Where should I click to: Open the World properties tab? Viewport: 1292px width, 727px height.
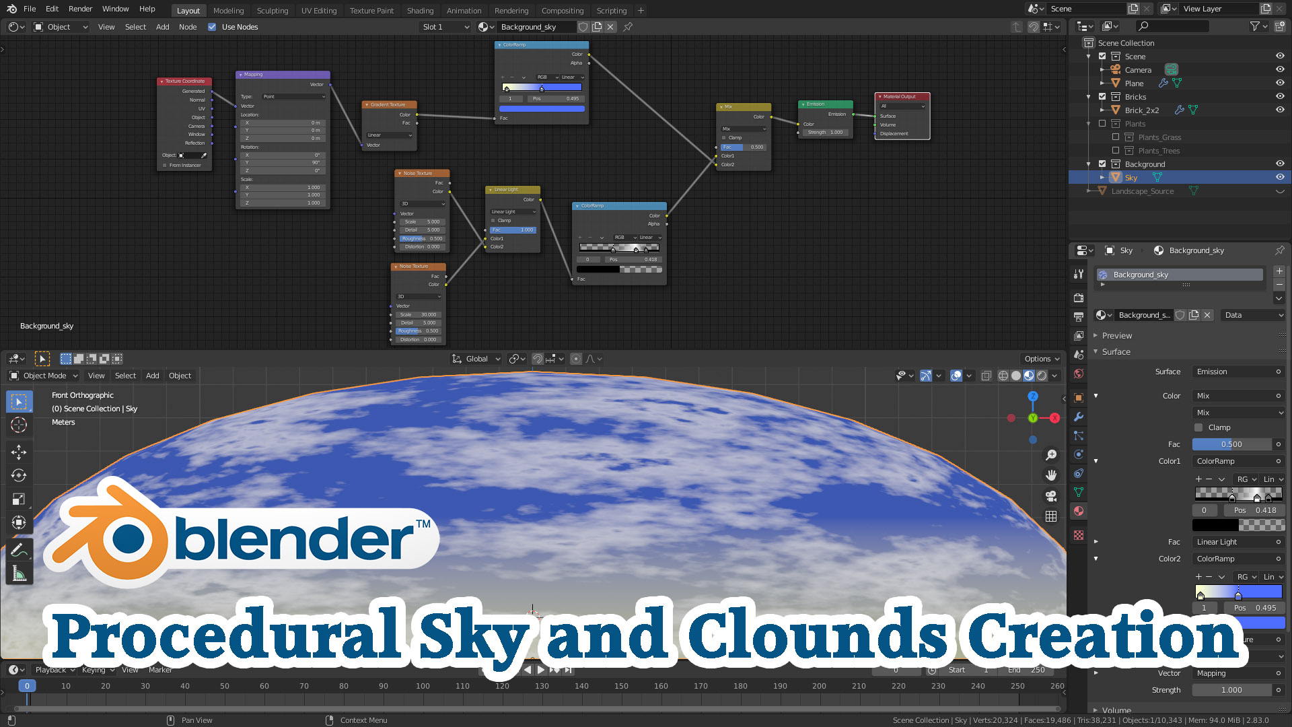tap(1079, 374)
